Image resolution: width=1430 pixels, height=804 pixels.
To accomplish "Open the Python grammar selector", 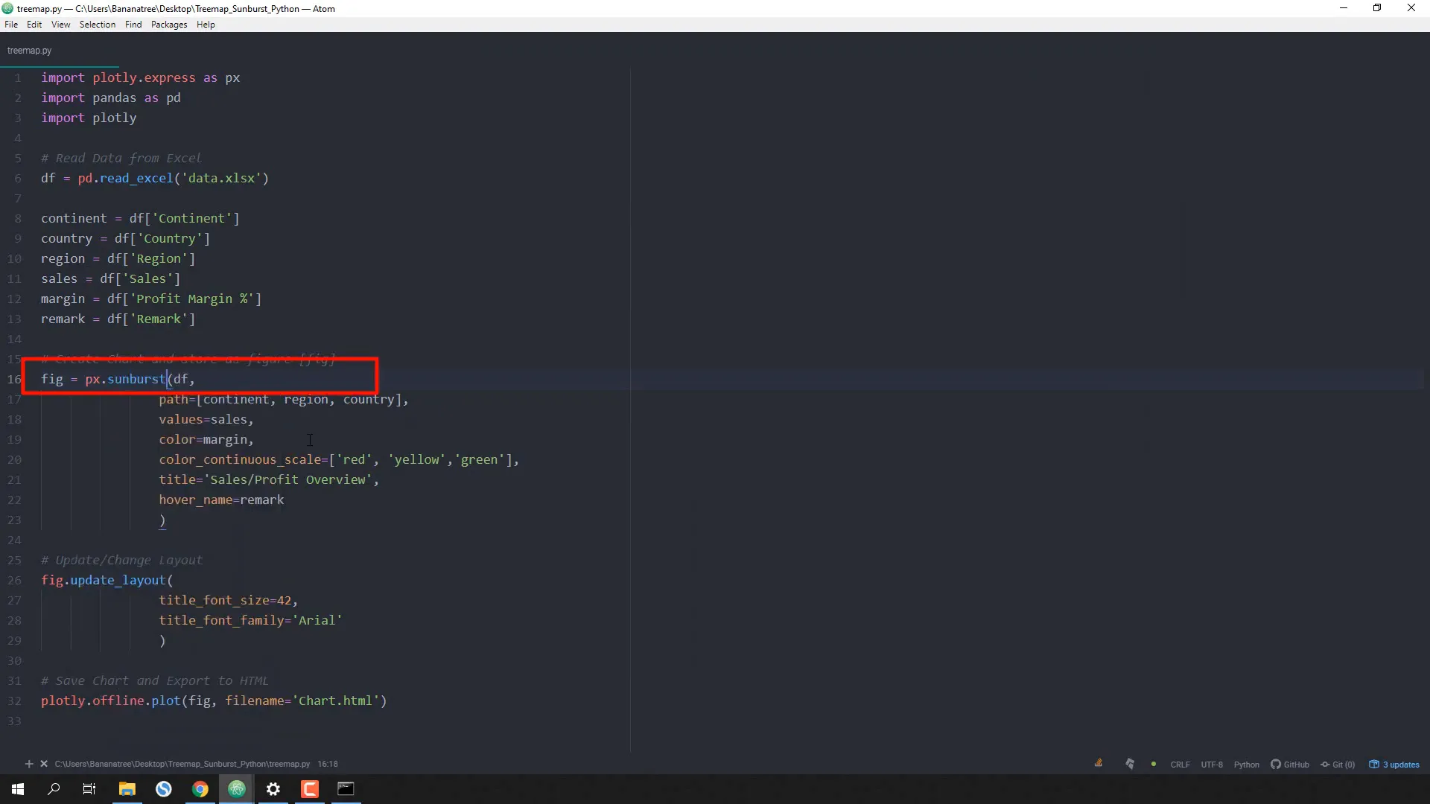I will pos(1246,765).
